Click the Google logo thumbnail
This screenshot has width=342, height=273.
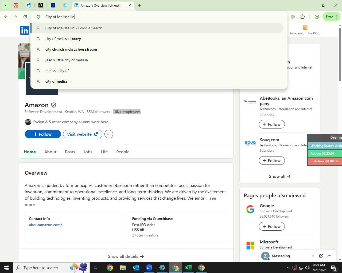pyautogui.click(x=250, y=209)
